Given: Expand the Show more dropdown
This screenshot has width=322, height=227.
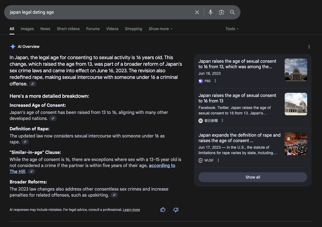Looking at the screenshot, I should pos(161,29).
